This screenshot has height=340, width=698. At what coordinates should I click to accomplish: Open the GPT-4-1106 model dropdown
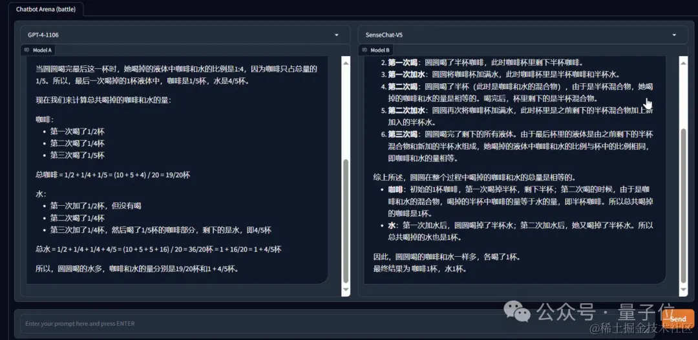pos(185,35)
